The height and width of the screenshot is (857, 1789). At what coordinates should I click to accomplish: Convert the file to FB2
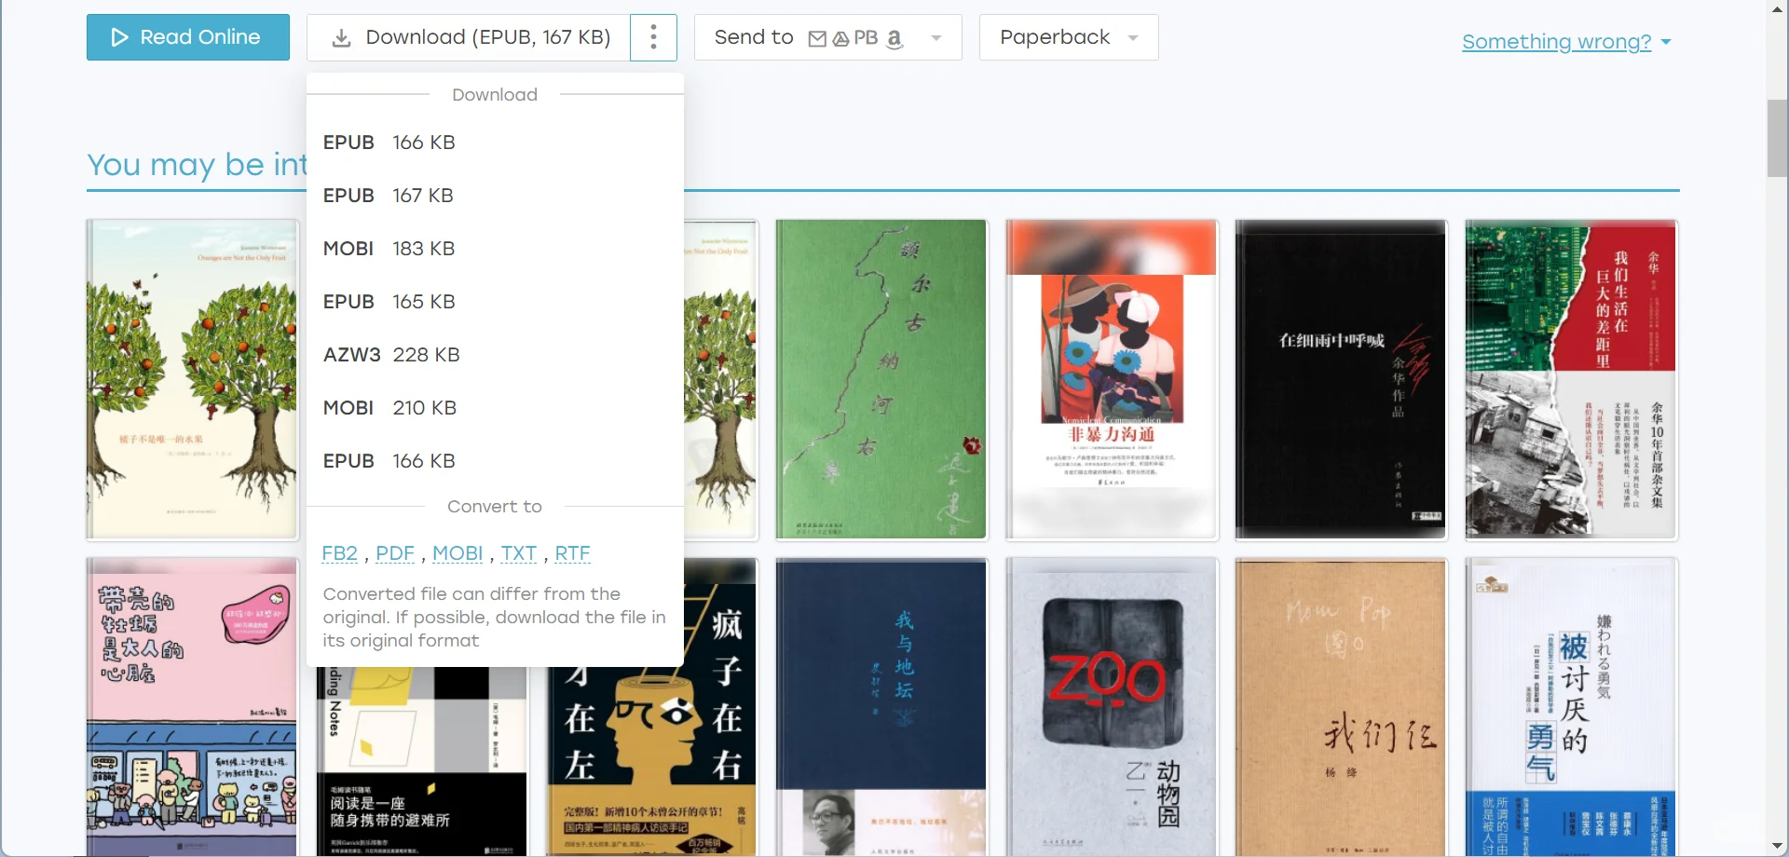pyautogui.click(x=339, y=553)
